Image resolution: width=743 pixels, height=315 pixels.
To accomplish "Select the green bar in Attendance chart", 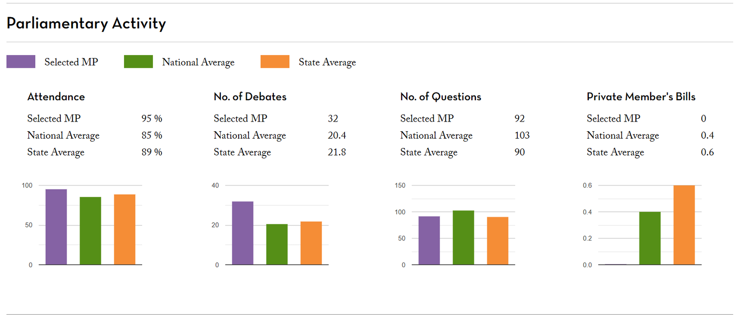I will point(91,231).
